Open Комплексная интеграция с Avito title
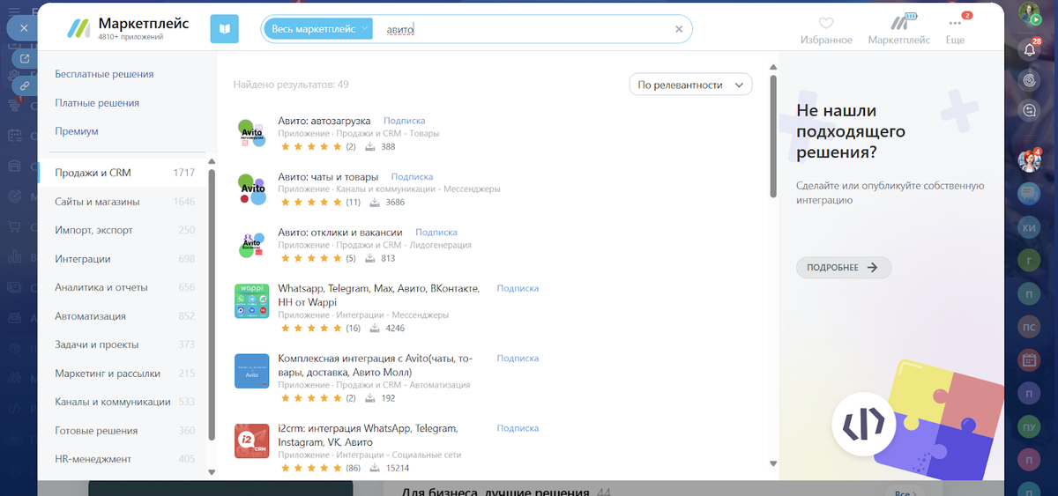Image resolution: width=1058 pixels, height=496 pixels. (x=377, y=365)
